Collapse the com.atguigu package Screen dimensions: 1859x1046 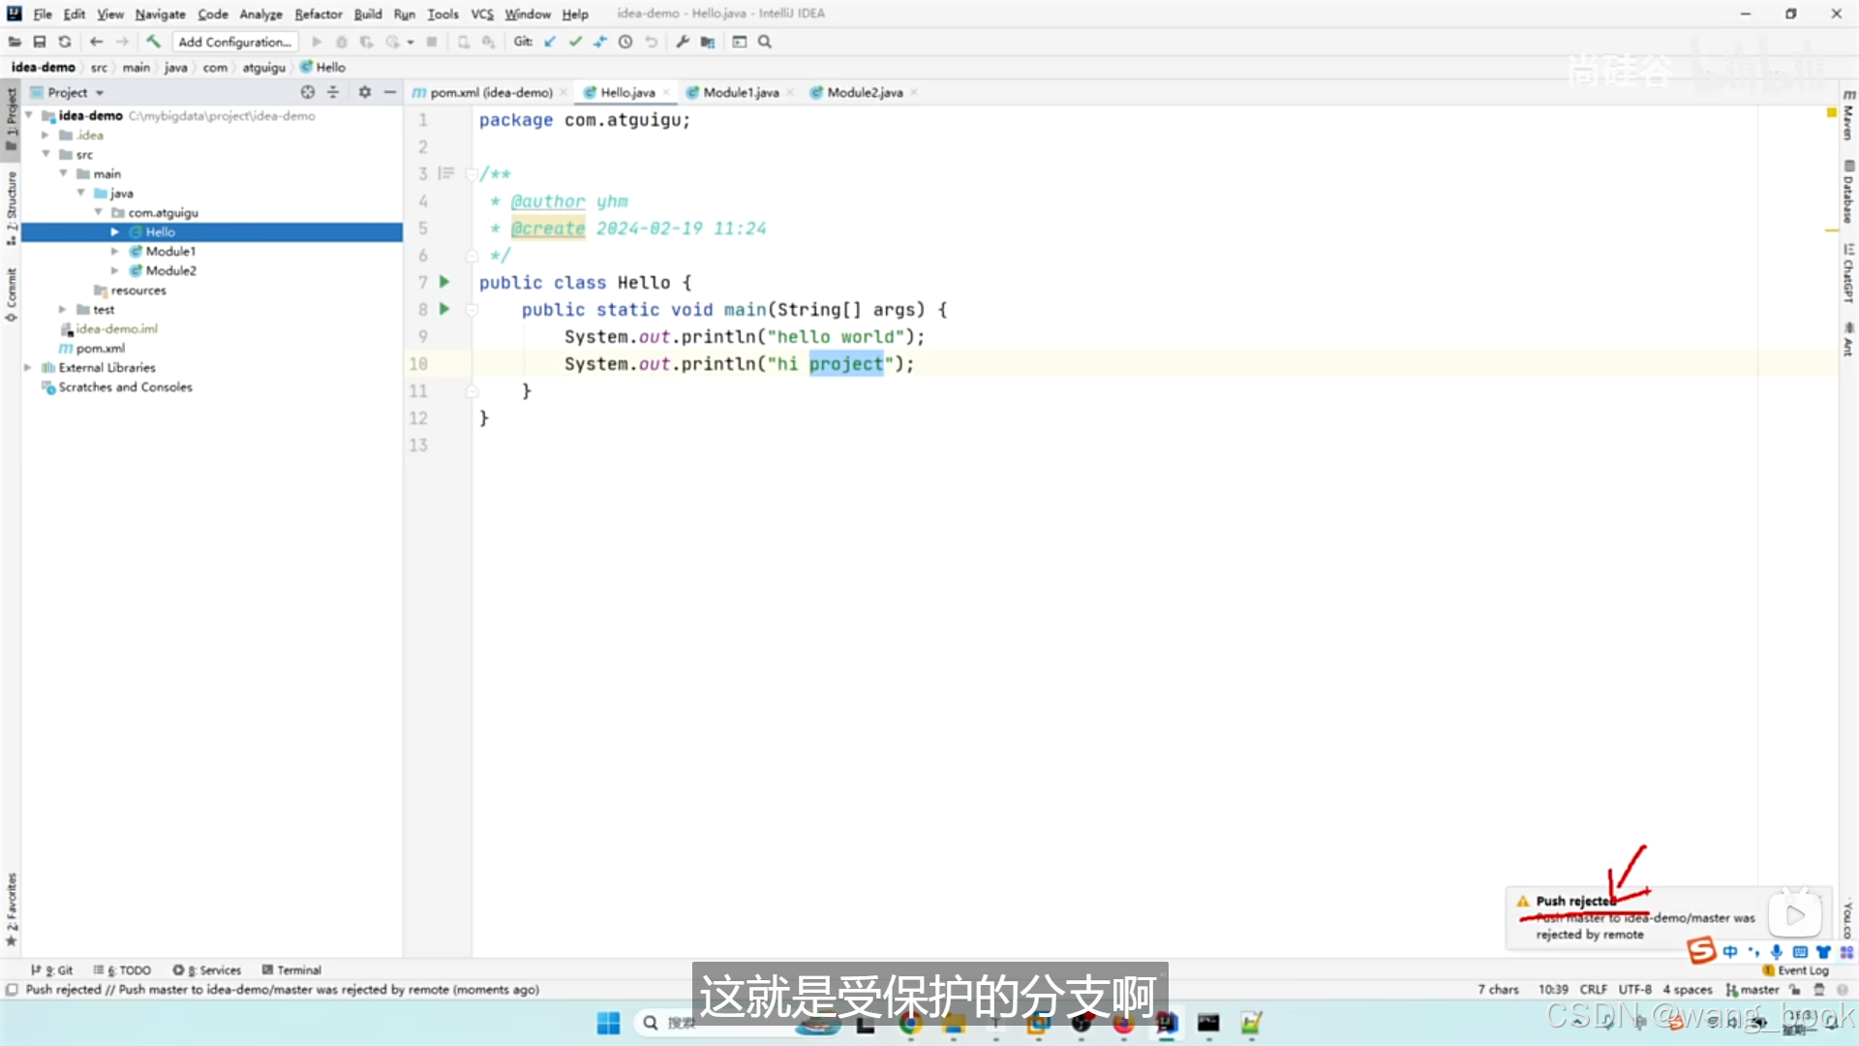98,212
